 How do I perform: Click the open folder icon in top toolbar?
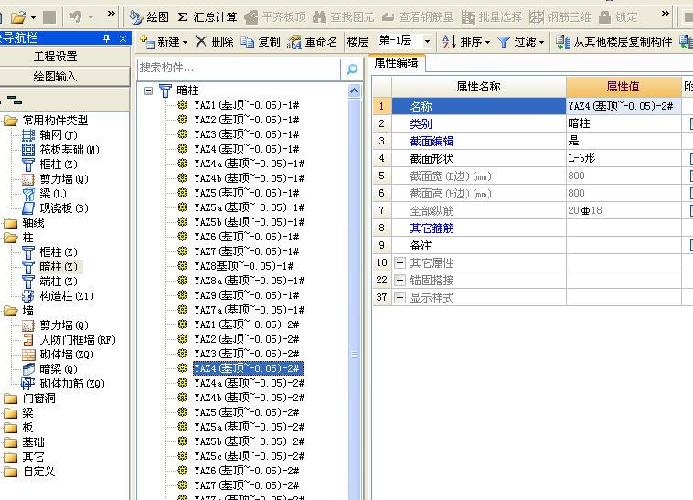18,17
